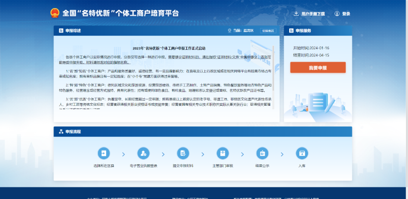
Task: Click the 结果公示 step icon
Action: pyautogui.click(x=262, y=153)
